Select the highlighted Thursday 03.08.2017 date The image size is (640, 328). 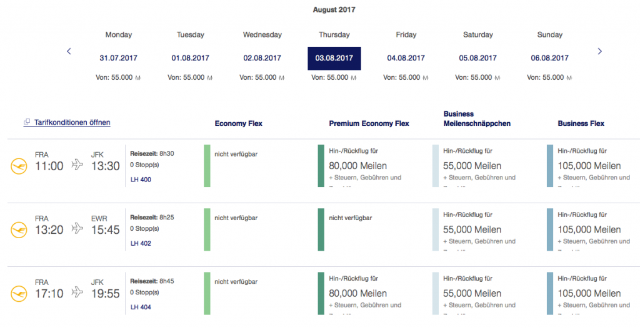coord(334,58)
